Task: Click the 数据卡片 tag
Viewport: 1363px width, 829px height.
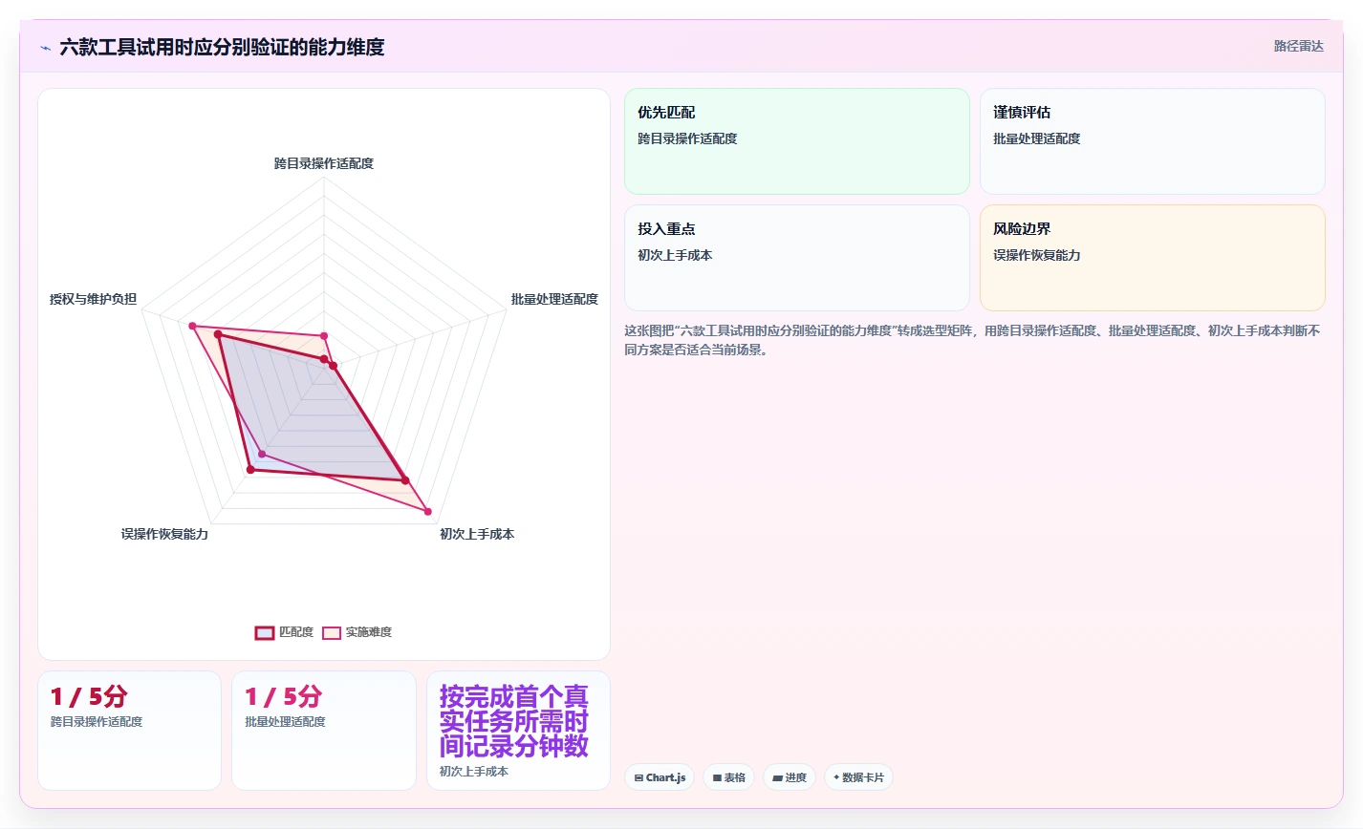Action: click(858, 777)
